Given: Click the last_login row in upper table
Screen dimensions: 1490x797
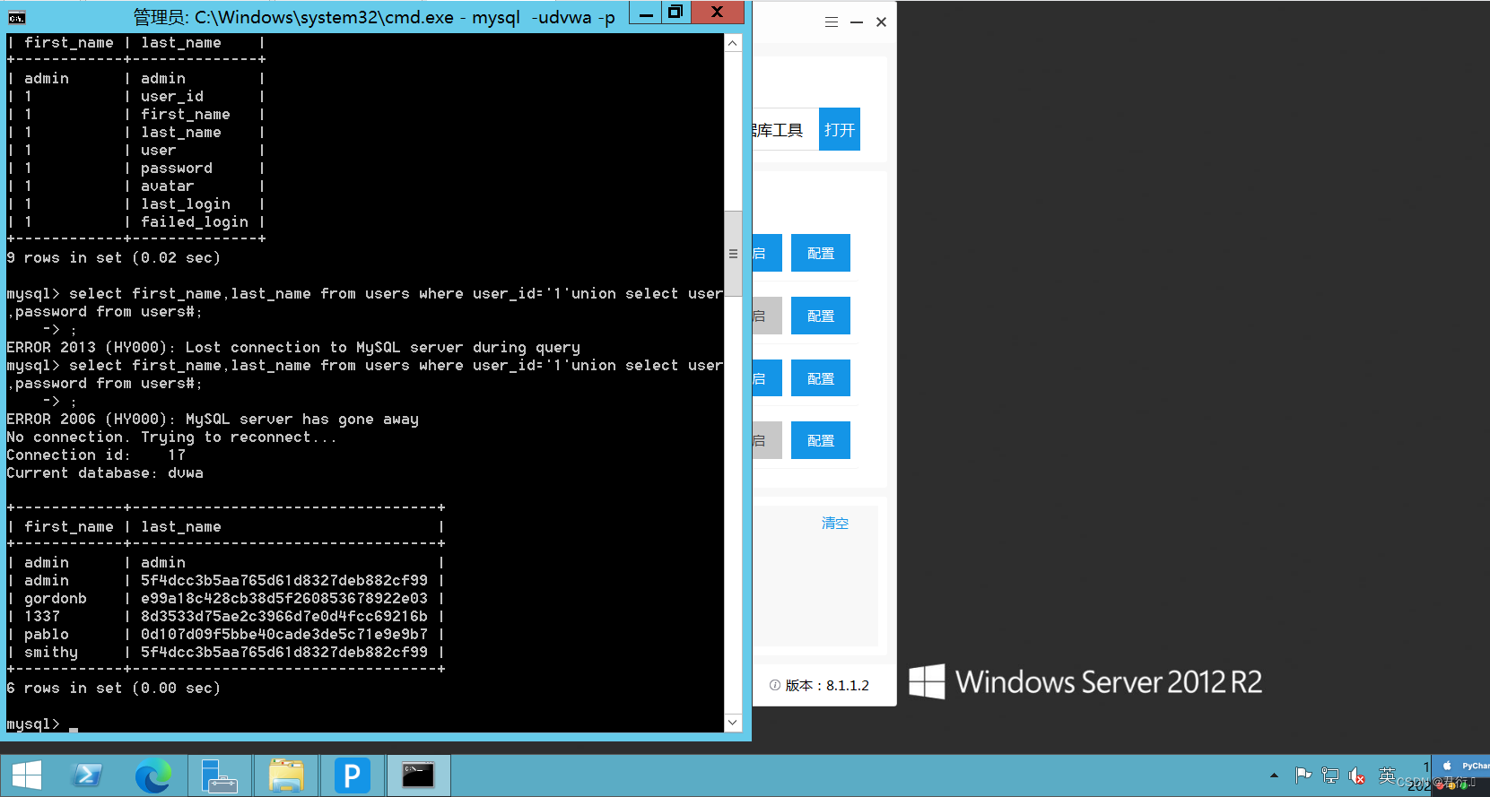Looking at the screenshot, I should coord(136,204).
